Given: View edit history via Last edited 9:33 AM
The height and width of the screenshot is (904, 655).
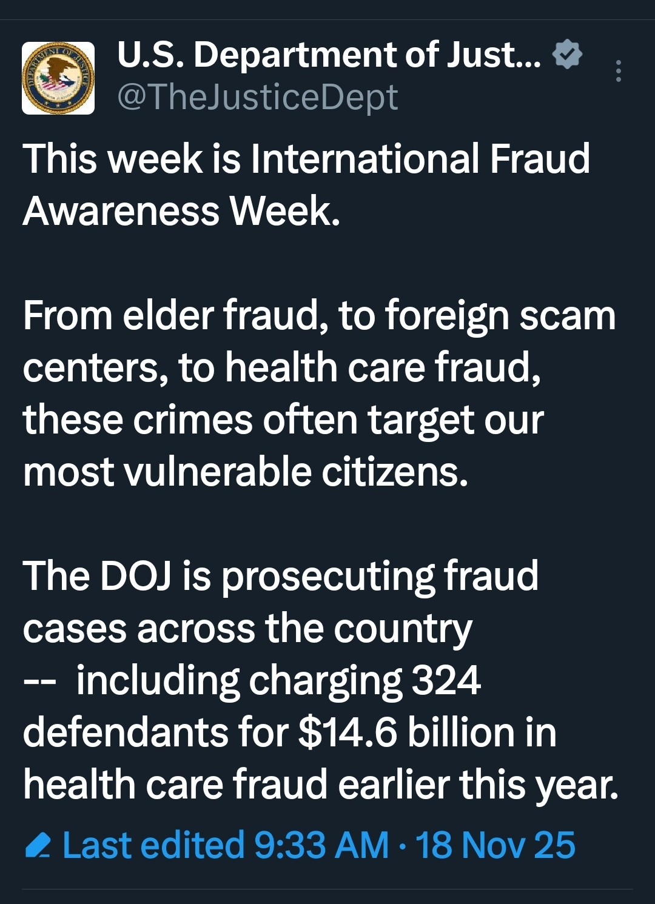Looking at the screenshot, I should click(x=225, y=845).
